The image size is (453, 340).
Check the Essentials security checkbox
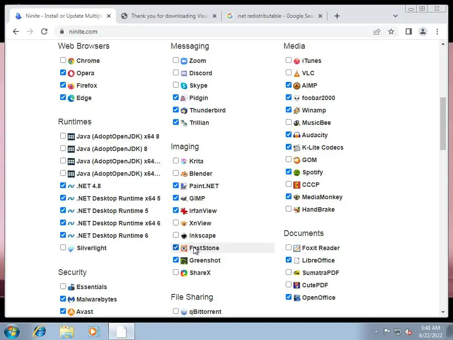click(x=63, y=286)
